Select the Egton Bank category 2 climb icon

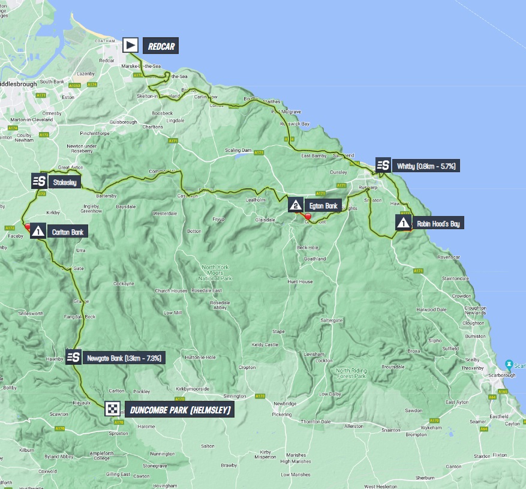295,206
